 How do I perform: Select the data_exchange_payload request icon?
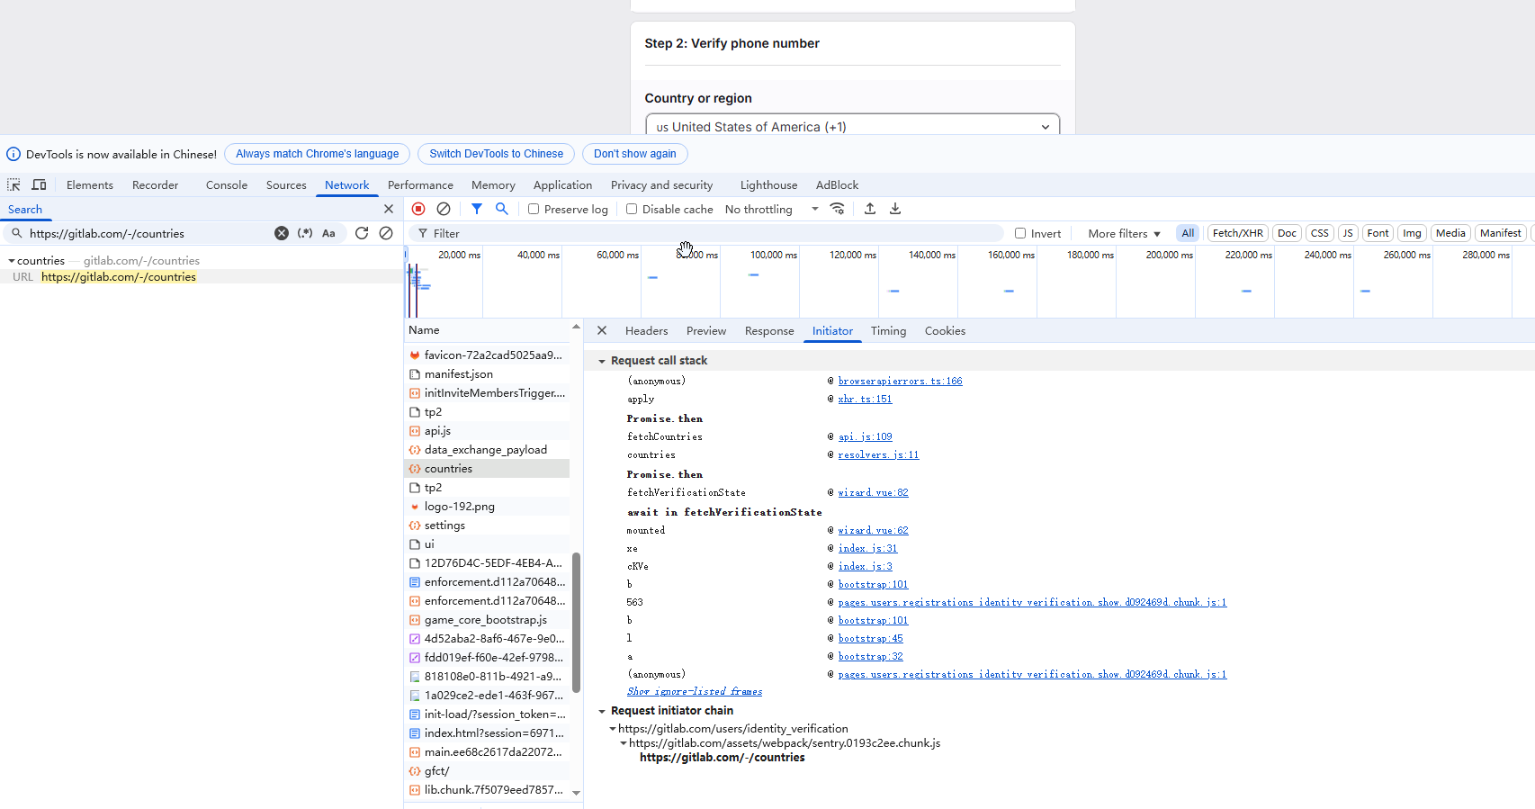click(415, 450)
